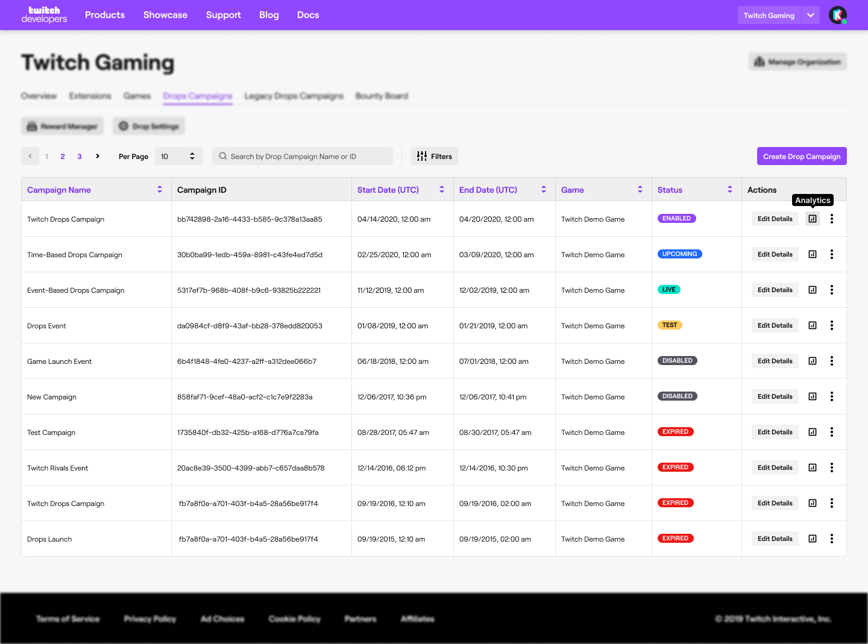Screen dimensions: 868x644
Task: Open Products in top navigation
Action: [x=105, y=15]
